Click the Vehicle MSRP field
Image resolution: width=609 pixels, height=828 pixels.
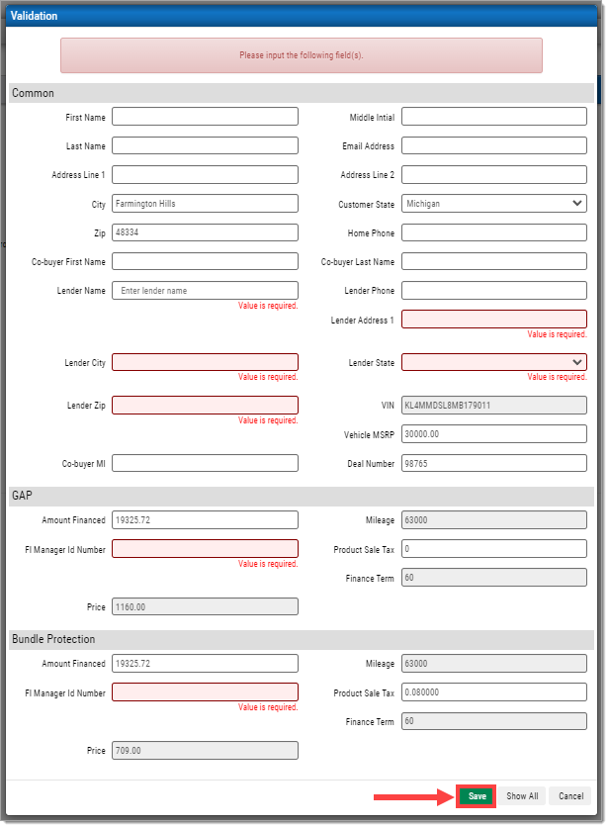click(494, 434)
